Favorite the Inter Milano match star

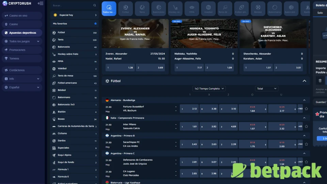coord(306,126)
